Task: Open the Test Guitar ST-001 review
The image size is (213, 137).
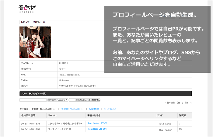Action: (98, 124)
